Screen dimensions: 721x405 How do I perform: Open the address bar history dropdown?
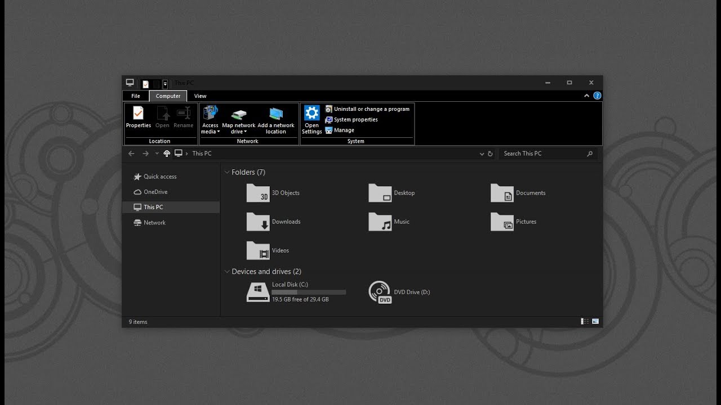tap(482, 154)
